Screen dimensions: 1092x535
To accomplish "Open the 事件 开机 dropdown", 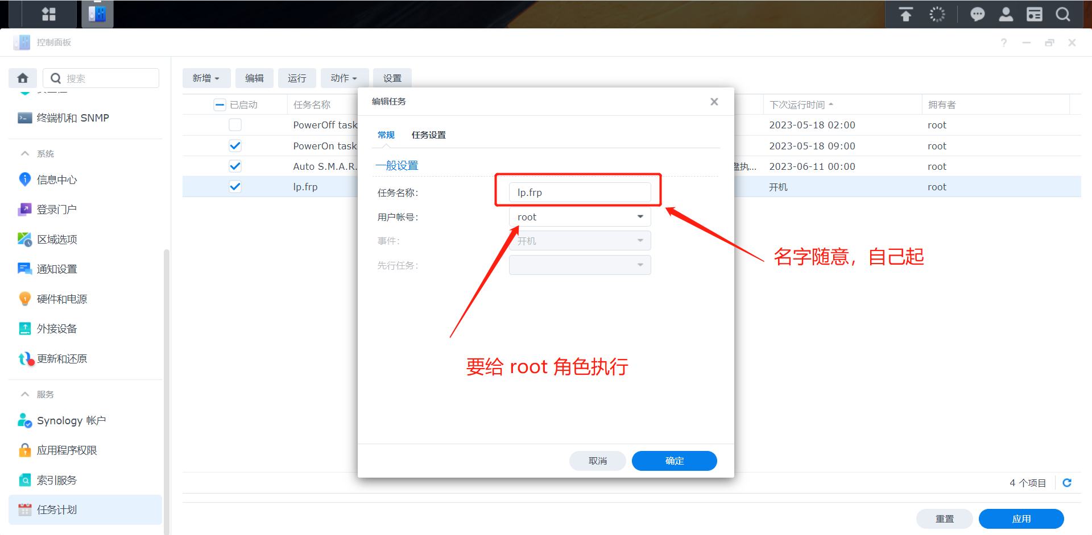I will coord(580,241).
